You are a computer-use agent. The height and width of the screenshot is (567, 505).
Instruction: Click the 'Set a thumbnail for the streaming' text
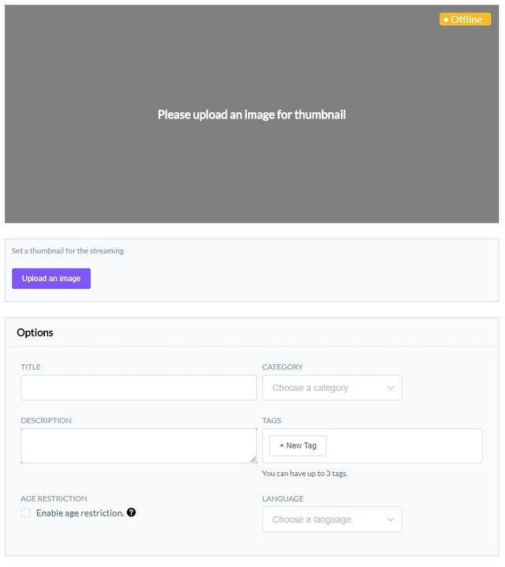coord(68,251)
